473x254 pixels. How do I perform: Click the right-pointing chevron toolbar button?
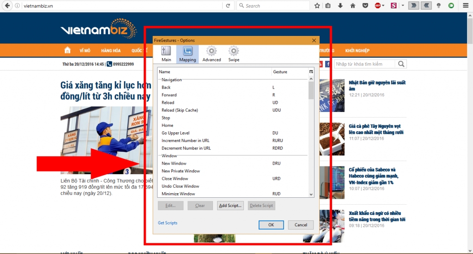413,6
